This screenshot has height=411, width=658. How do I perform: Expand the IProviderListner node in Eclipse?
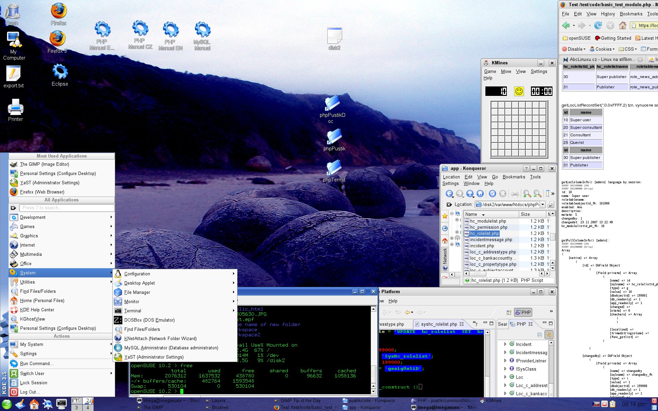[505, 361]
